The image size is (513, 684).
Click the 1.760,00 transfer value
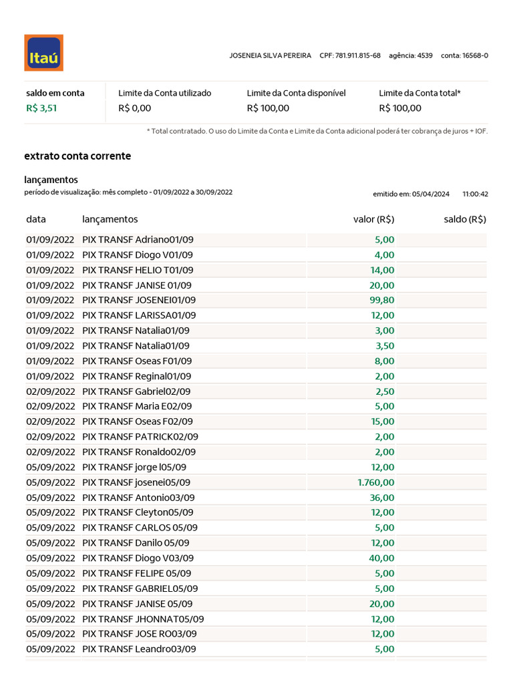coord(376,482)
